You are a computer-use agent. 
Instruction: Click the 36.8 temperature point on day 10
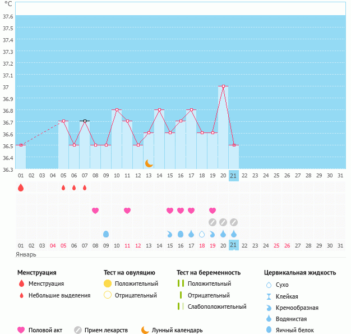coord(117,110)
